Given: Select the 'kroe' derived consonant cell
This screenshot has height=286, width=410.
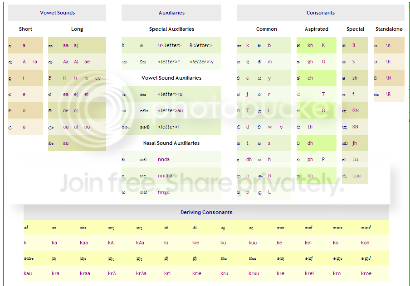Looking at the screenshot, I should coord(366,273).
